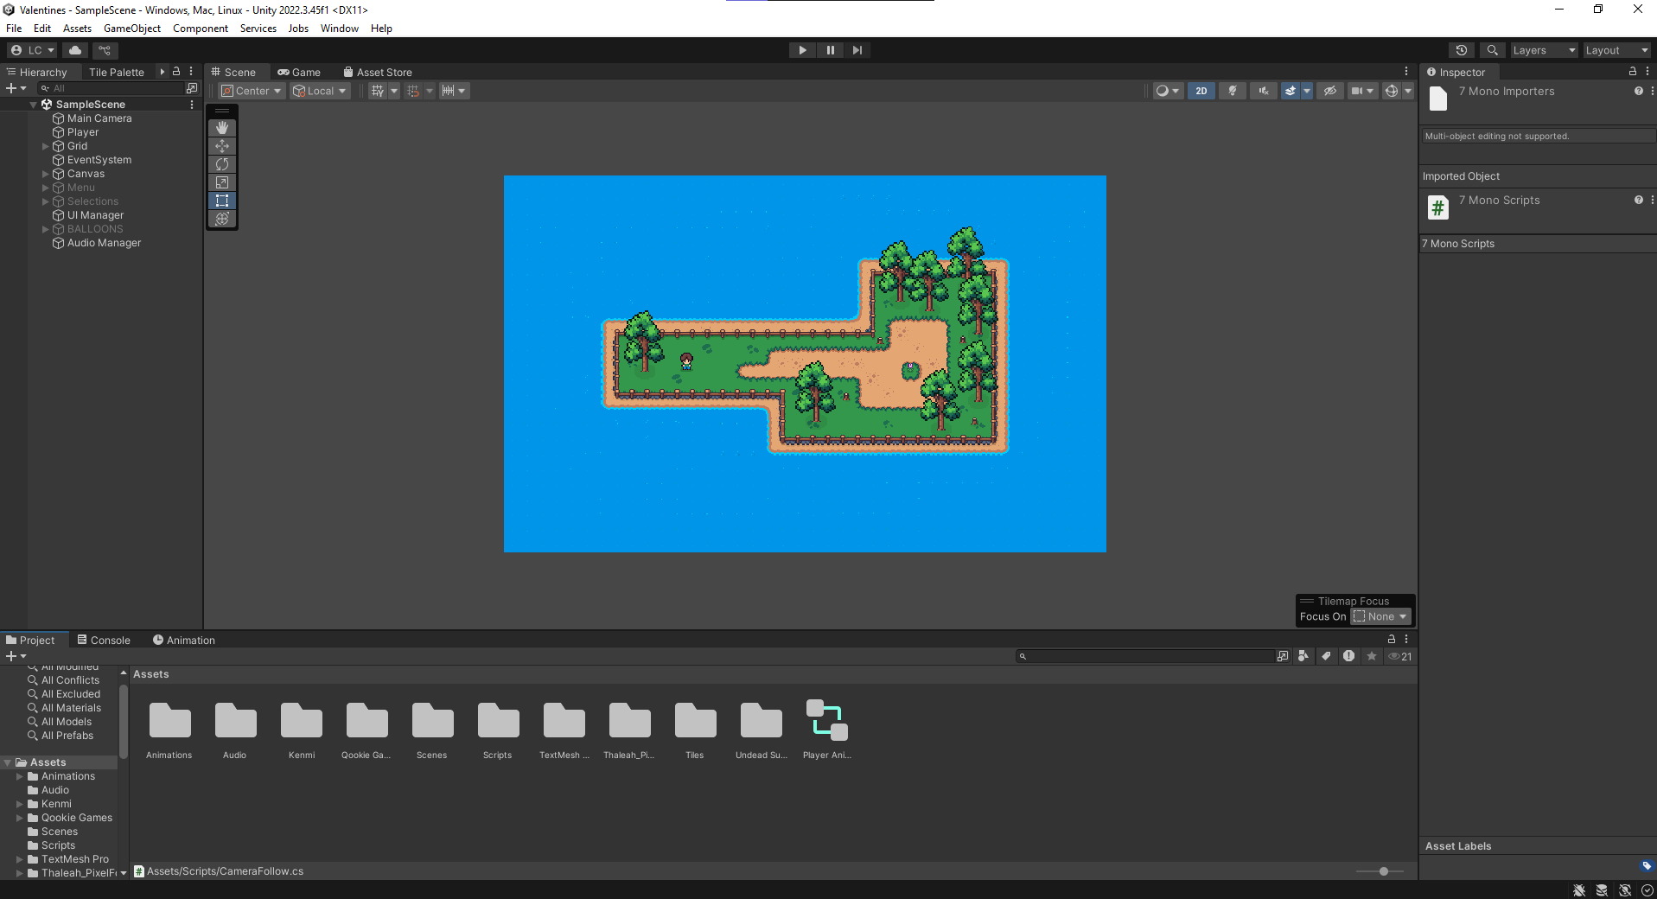1657x899 pixels.
Task: Toggle Inspector lock
Action: 1633,72
